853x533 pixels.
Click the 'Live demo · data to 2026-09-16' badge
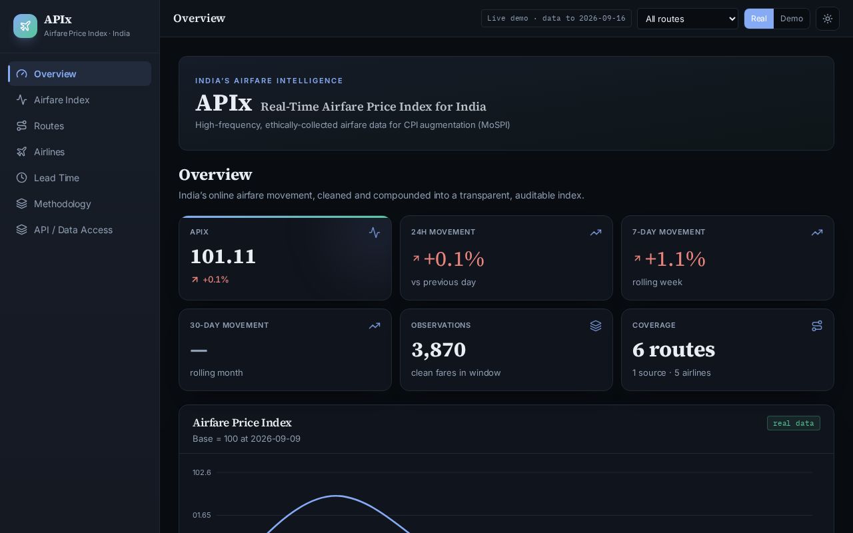556,19
